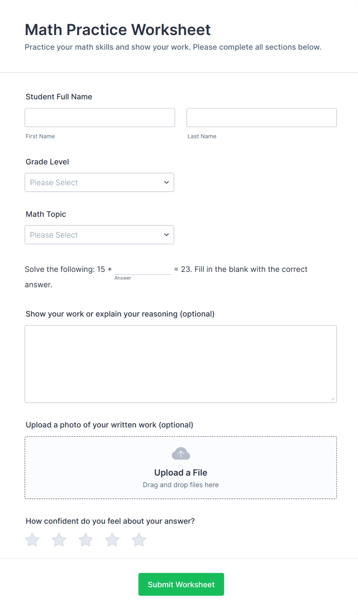The height and width of the screenshot is (615, 358).
Task: Click the Student Full Name label
Action: point(59,97)
